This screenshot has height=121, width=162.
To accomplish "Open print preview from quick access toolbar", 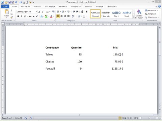I will [24, 2].
